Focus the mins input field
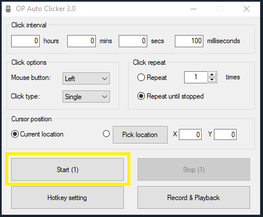Screen dimensions: 263x217 [x=81, y=41]
